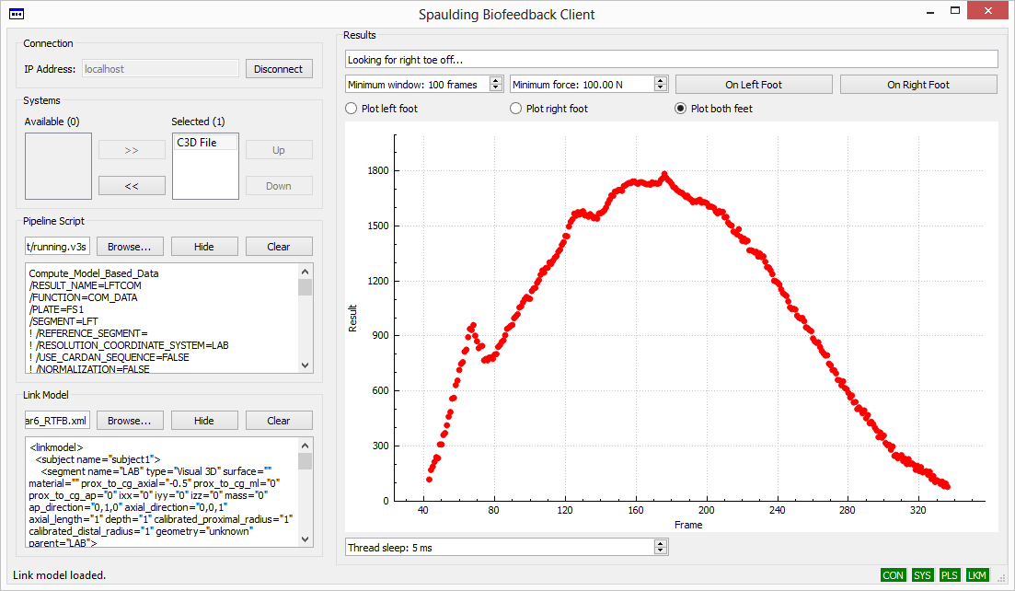Increase the Minimum force value
This screenshot has width=1015, height=591.
point(661,81)
